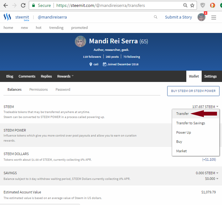This screenshot has height=205, width=222.
Task: Open the Steemit search magnifier
Action: click(155, 17)
